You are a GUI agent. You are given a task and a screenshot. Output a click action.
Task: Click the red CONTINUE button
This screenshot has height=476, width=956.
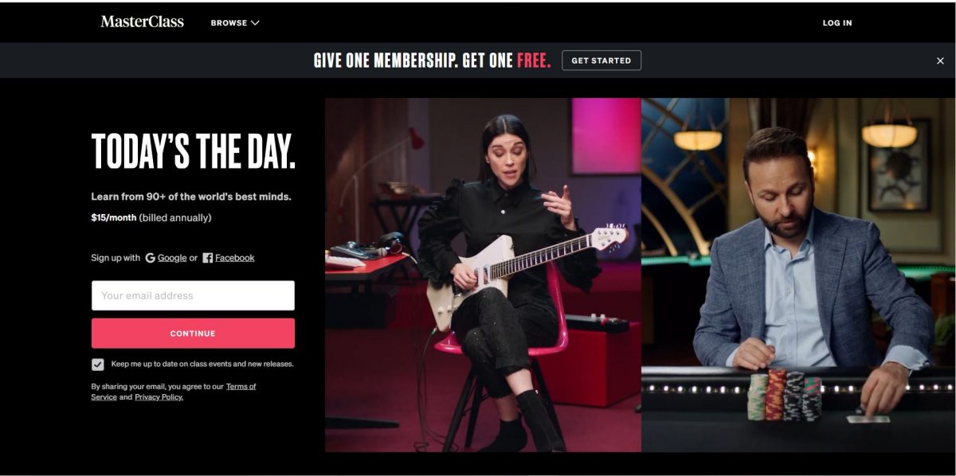tap(193, 334)
